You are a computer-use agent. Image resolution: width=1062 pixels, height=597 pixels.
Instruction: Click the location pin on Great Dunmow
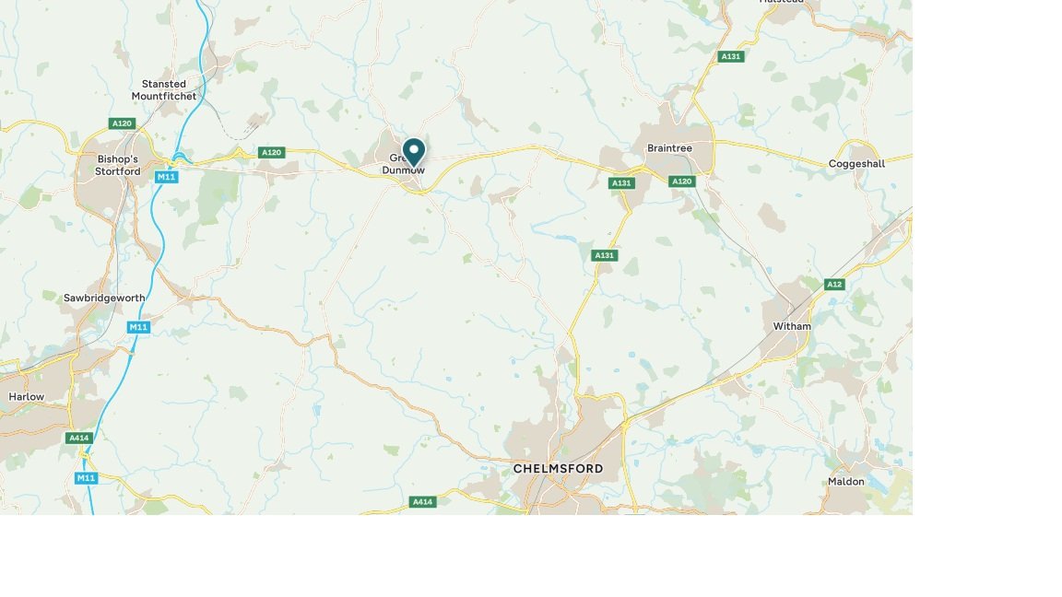point(414,152)
